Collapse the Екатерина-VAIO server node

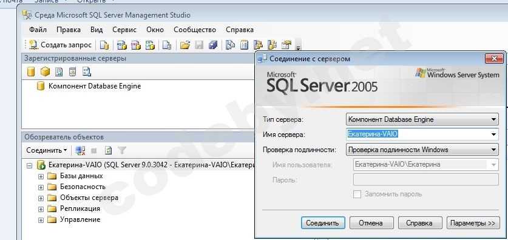tap(30, 165)
